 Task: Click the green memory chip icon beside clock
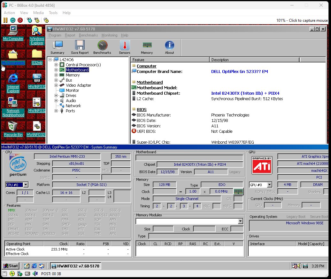tap(238, 192)
